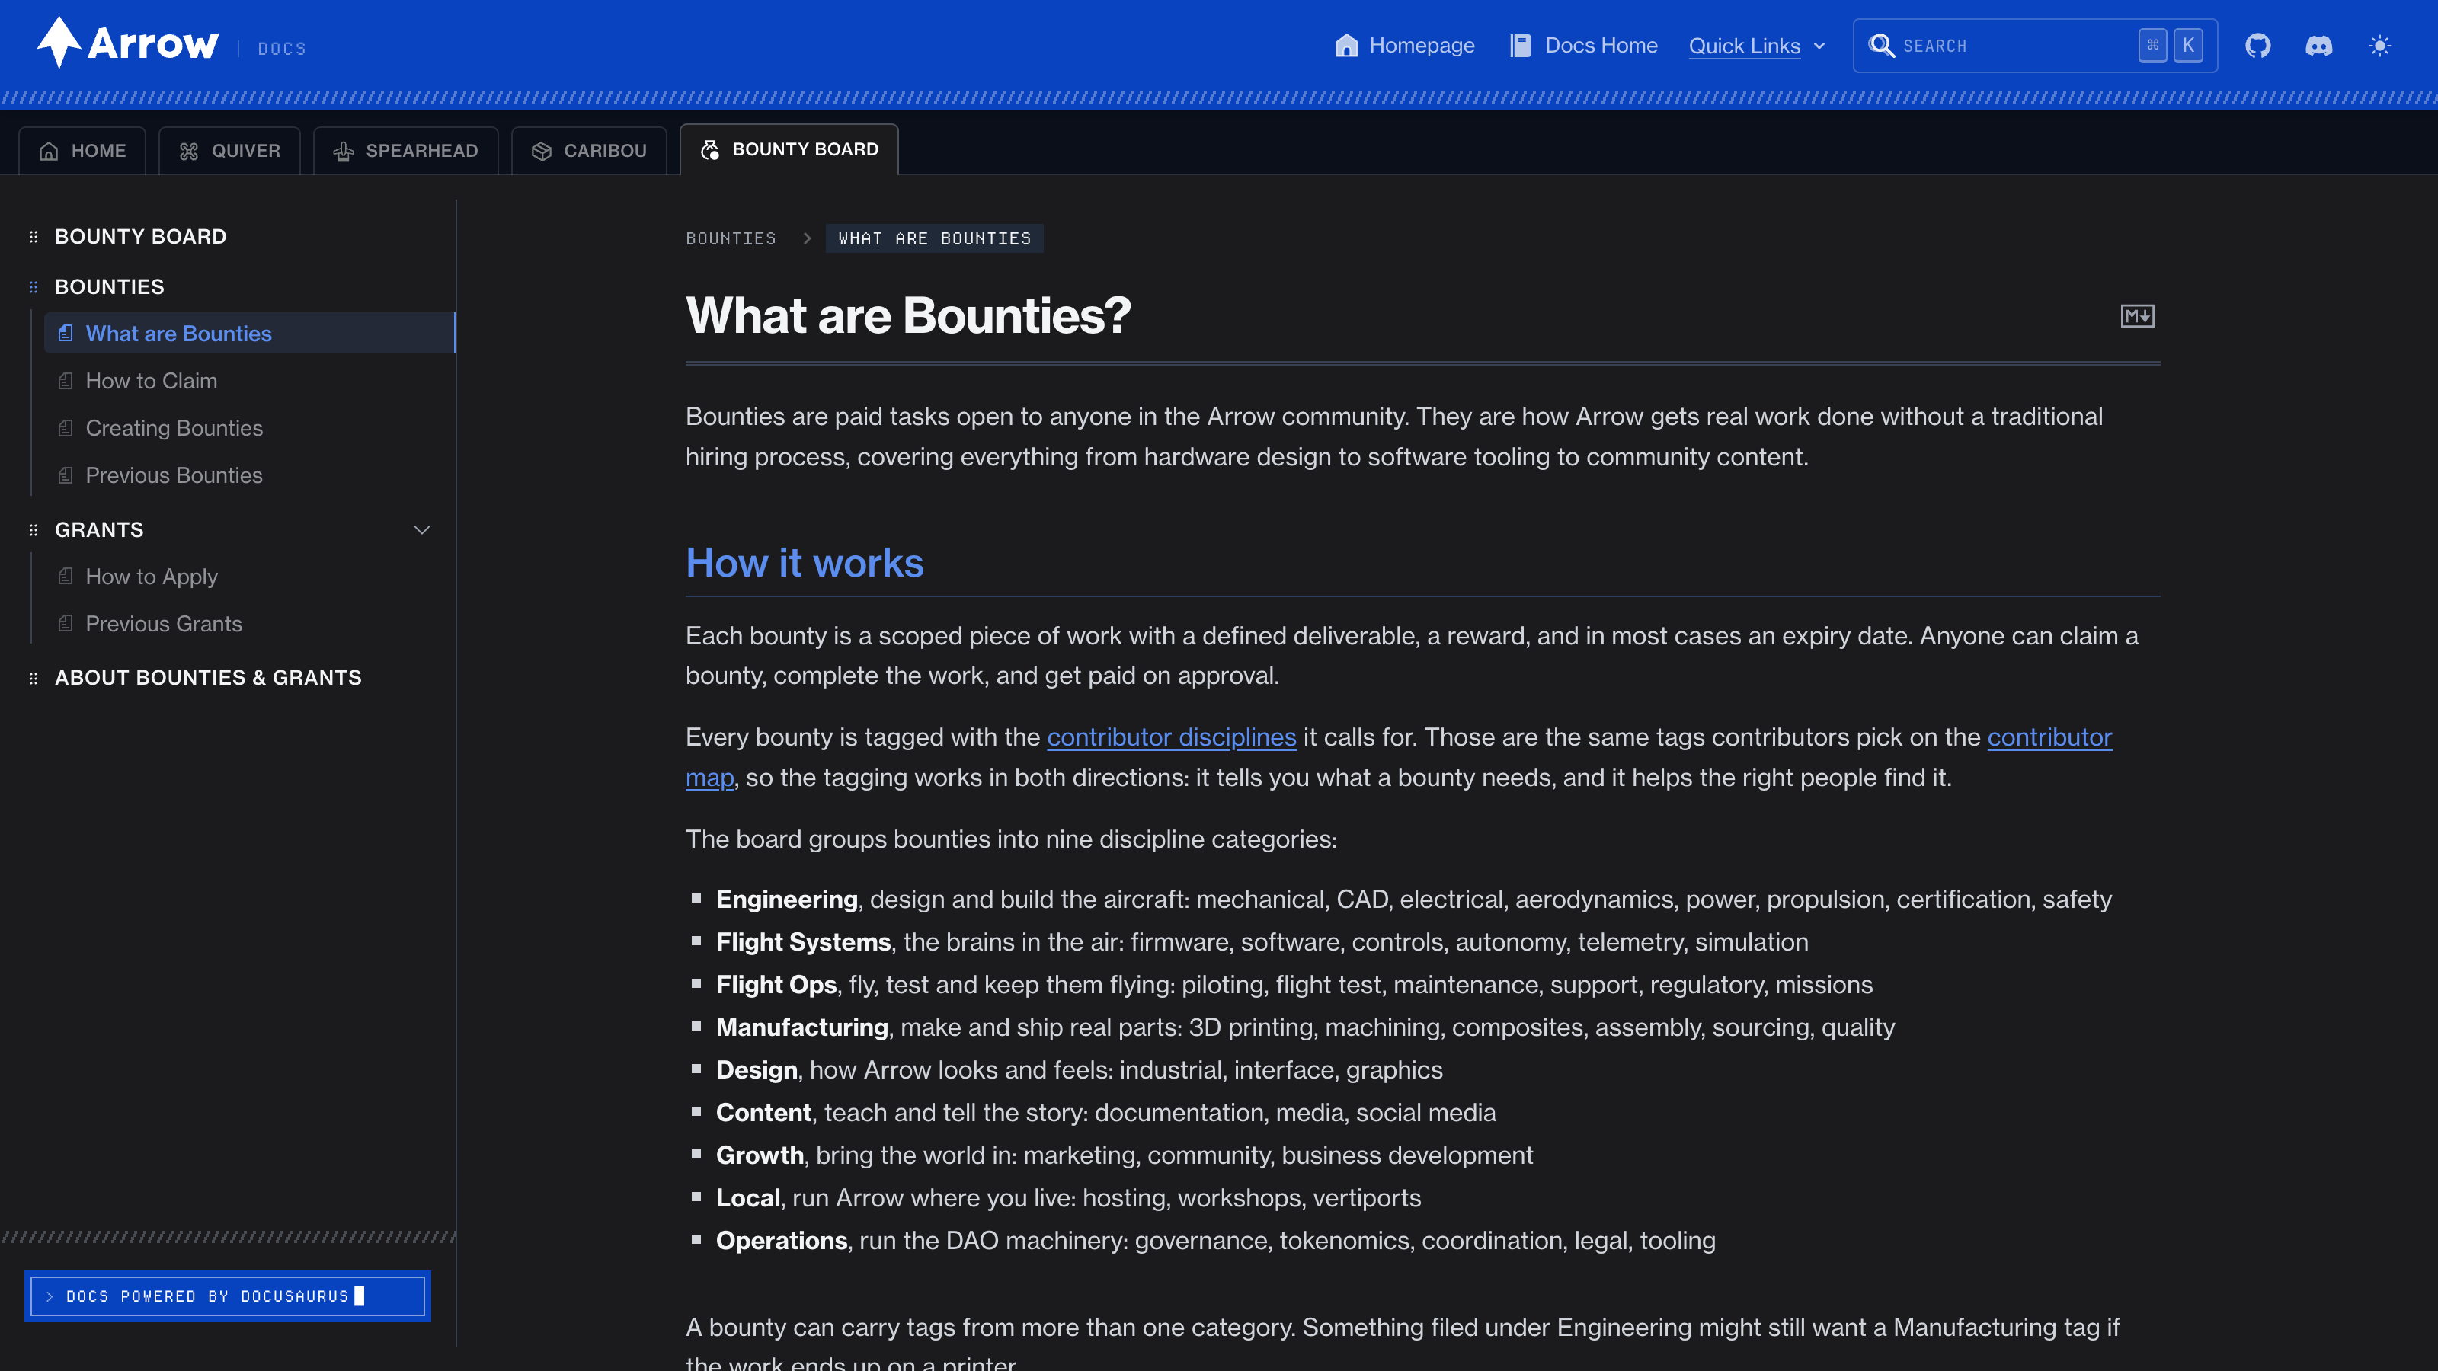Open the Quick Links dropdown

1757,46
